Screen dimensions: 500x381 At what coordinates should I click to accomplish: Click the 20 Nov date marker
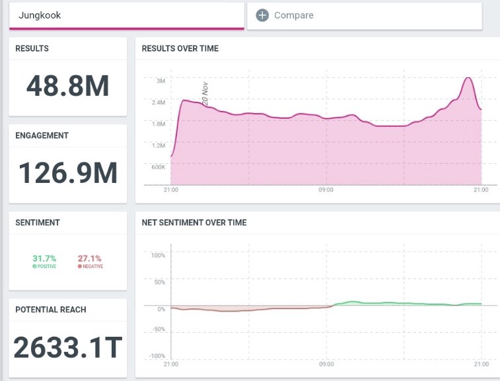click(x=205, y=94)
